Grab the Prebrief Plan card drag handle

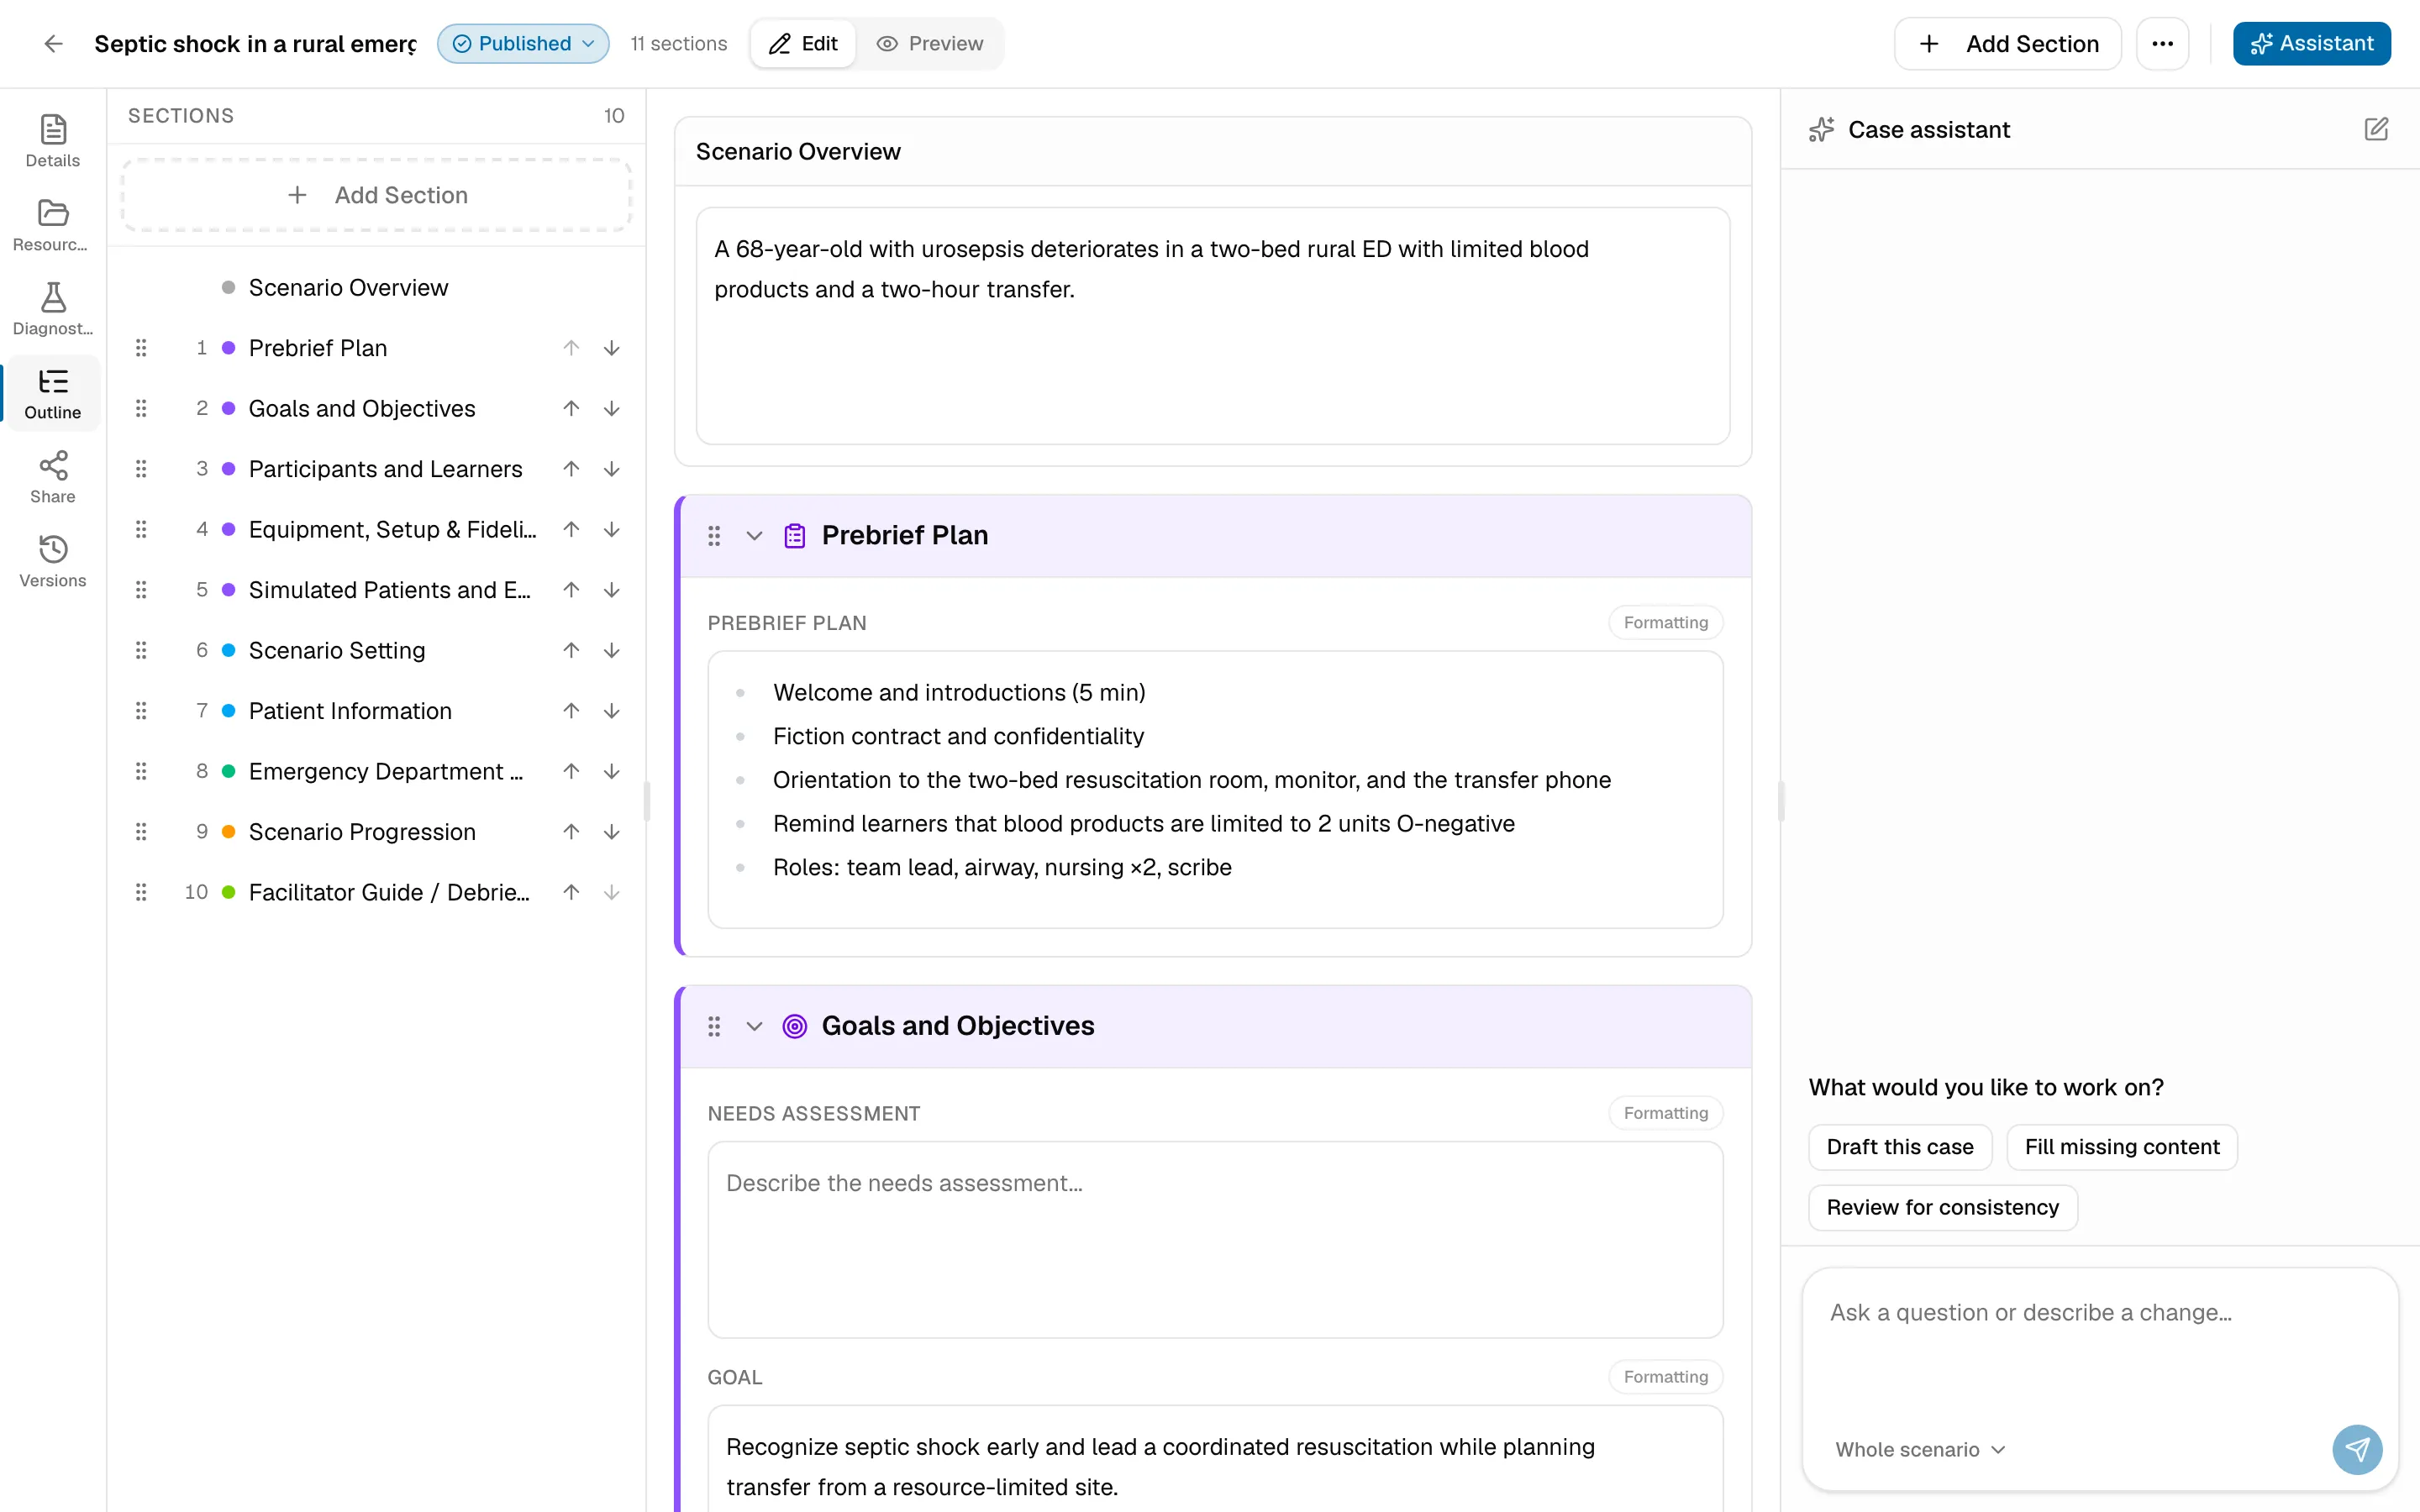pyautogui.click(x=714, y=536)
